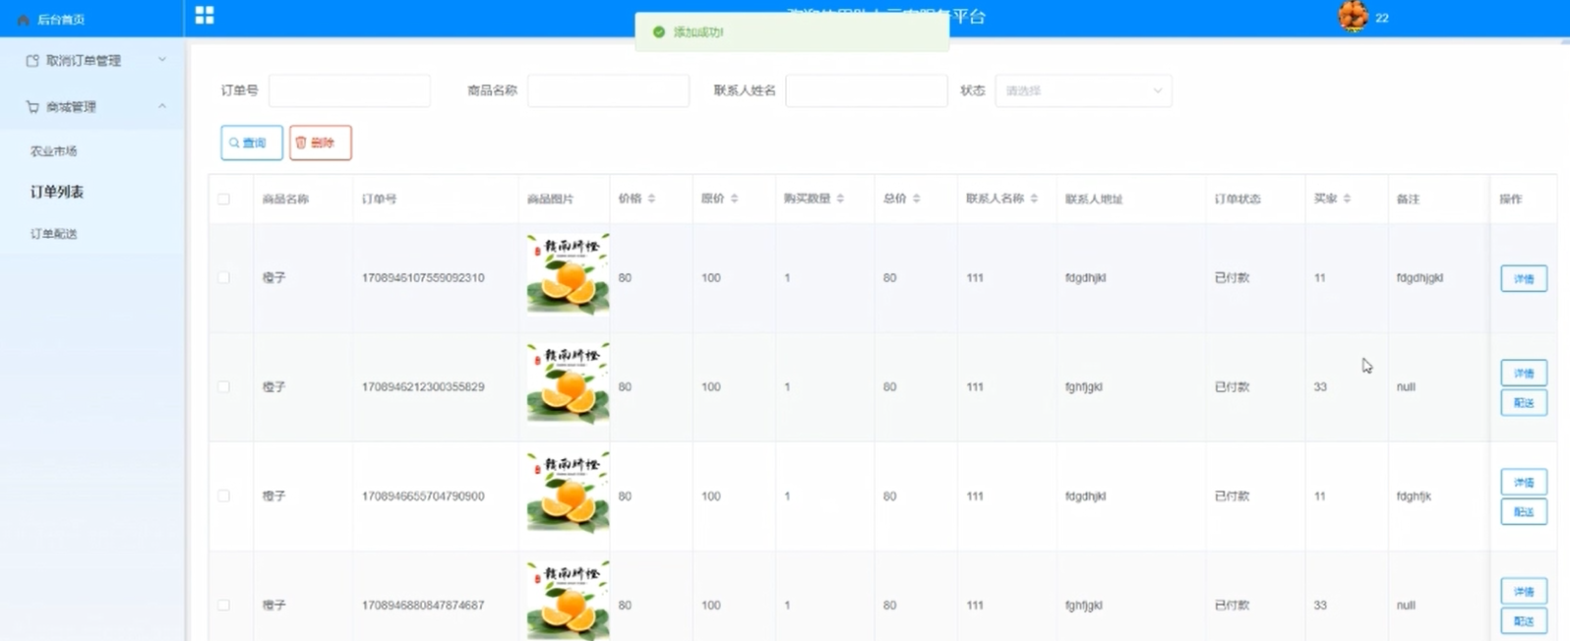Sort the table by 联系人名称 arrows
This screenshot has width=1570, height=641.
tap(1034, 199)
